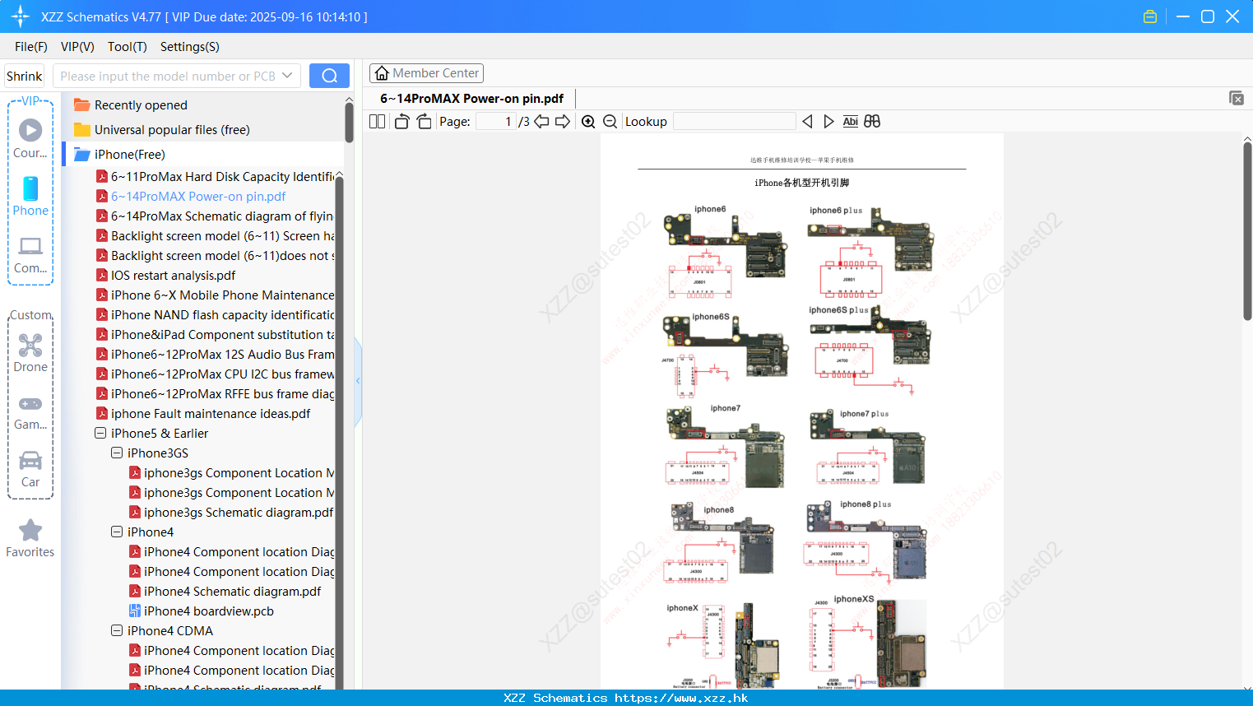The height and width of the screenshot is (706, 1253).
Task: Go to the previous page arrow
Action: (x=541, y=121)
